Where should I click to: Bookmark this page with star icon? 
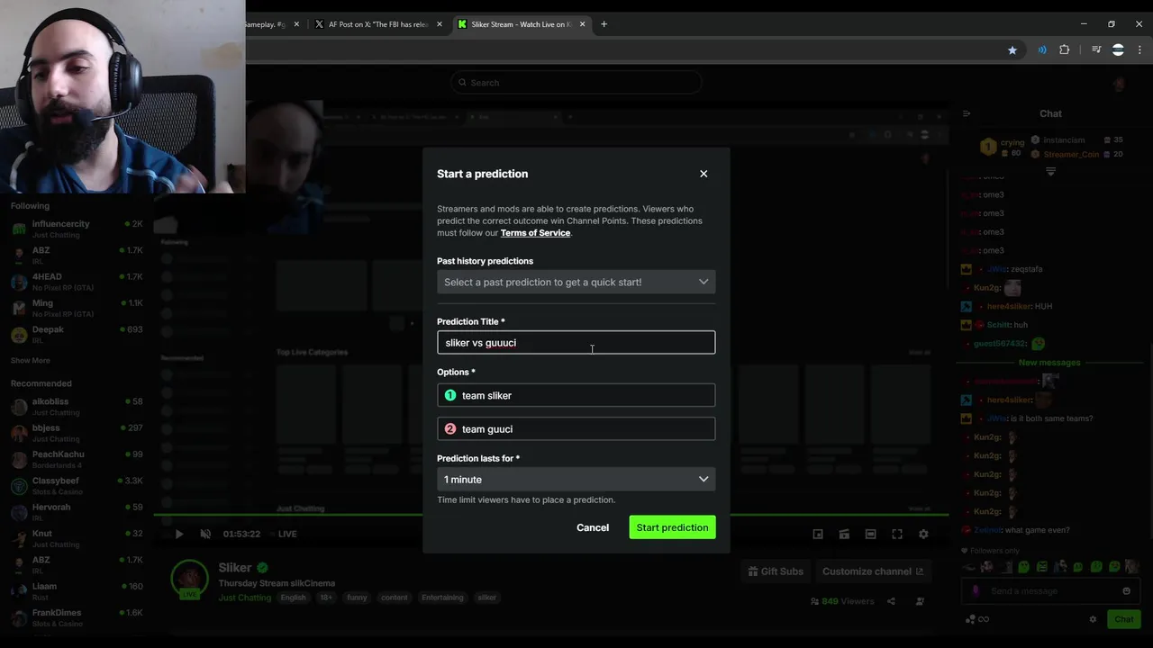[1012, 50]
